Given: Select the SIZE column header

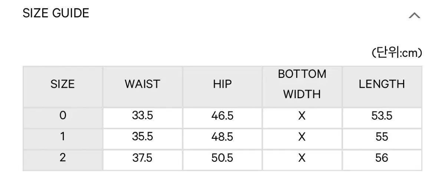Looking at the screenshot, I should pyautogui.click(x=63, y=84).
